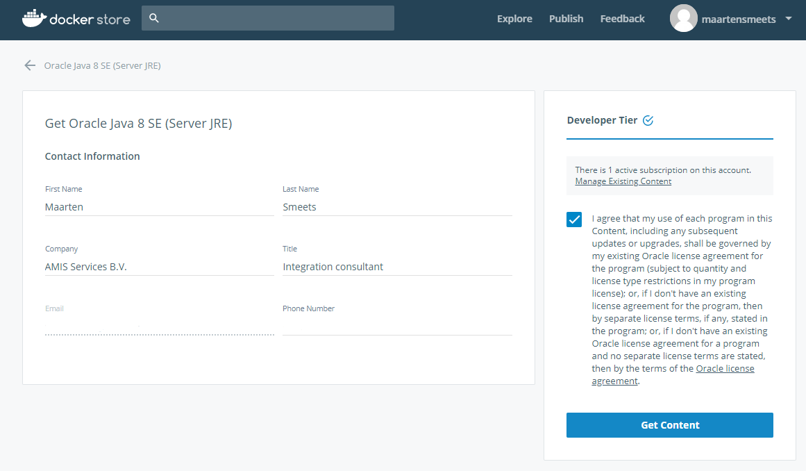The image size is (806, 471).
Task: Select the Oracle Java 8 SE breadcrumb link
Action: point(102,65)
